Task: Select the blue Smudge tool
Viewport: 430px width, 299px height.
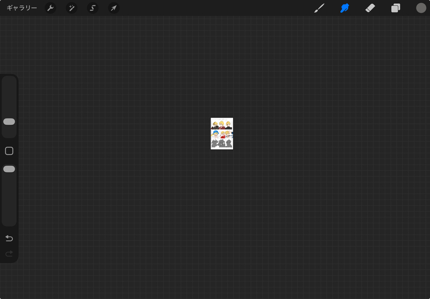Action: pos(345,8)
